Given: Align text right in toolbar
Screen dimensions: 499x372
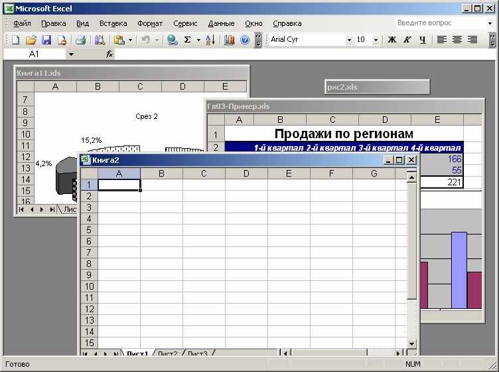Looking at the screenshot, I should click(x=472, y=40).
